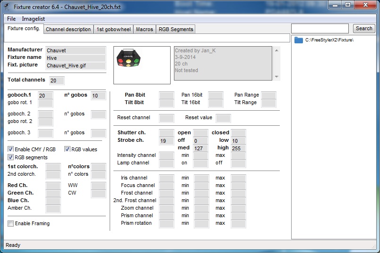Open the RGB Segments tab
Screen dimensions: 380x253
pos(175,29)
